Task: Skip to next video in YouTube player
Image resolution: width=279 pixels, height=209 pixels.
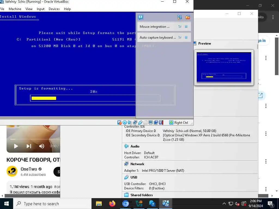Action: [29, 146]
